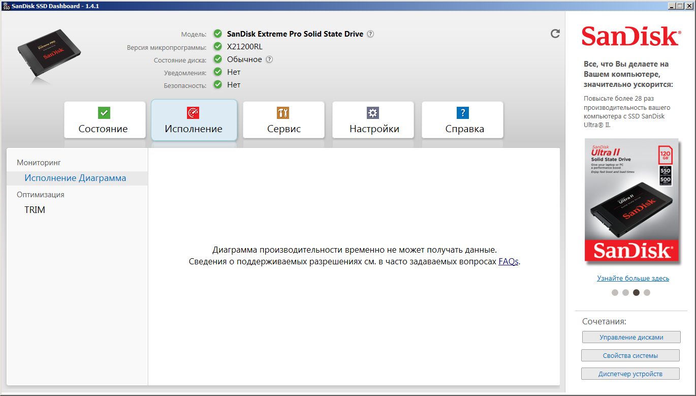Click the Управление дисками button
Viewport: 696px width, 396px height.
pyautogui.click(x=631, y=337)
